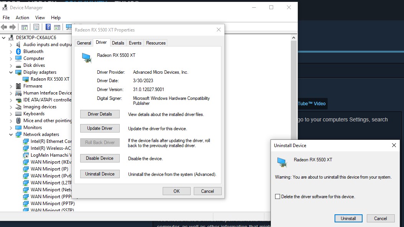
Task: Click the Radeon icon in Uninstall Device dialog
Action: 282,162
